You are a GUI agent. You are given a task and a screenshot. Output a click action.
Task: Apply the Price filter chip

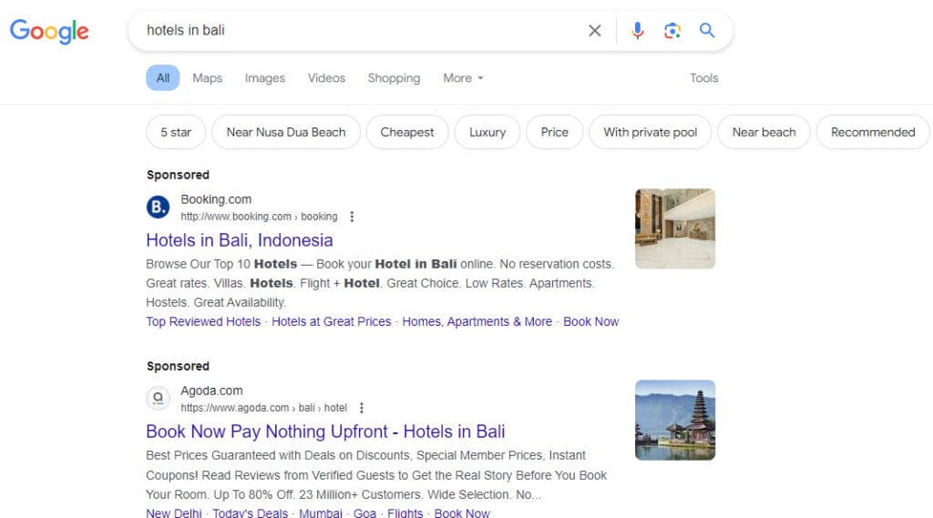click(x=555, y=132)
